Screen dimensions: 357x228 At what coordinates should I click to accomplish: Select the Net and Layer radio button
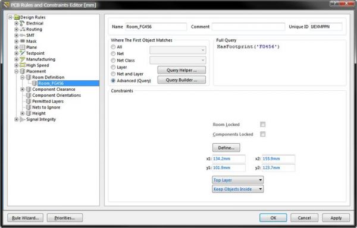[113, 74]
